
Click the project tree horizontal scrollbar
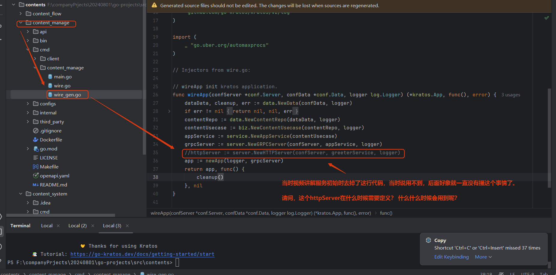click(61, 215)
